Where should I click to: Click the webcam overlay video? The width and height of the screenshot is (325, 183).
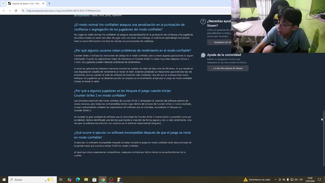pos(278,26)
